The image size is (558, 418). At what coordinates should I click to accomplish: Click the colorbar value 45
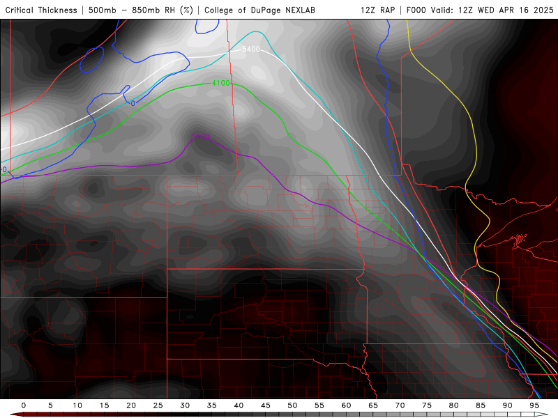tap(266, 405)
